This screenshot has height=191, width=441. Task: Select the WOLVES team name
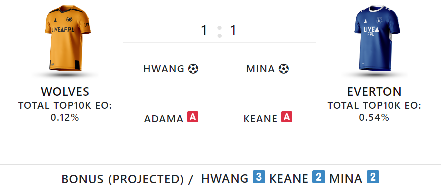[x=65, y=92]
